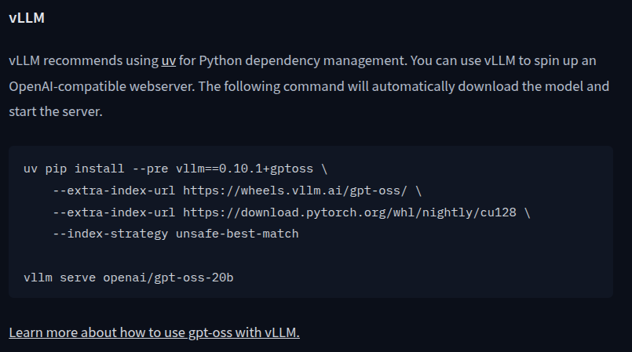This screenshot has height=352, width=632.
Task: Click the "vllm serve" command
Action: pyautogui.click(x=60, y=278)
